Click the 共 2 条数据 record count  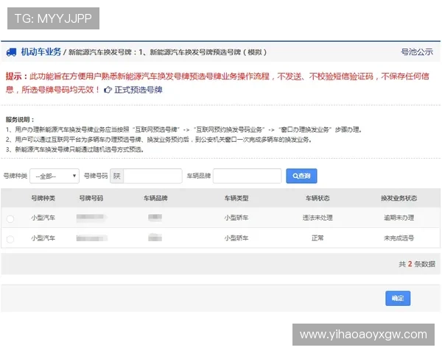(417, 264)
